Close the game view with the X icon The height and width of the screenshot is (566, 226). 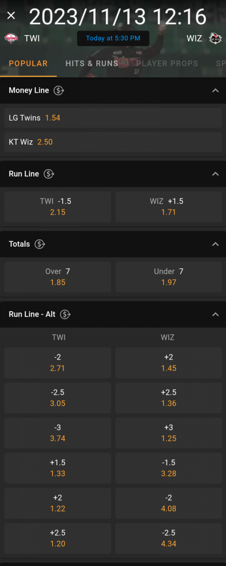click(11, 15)
